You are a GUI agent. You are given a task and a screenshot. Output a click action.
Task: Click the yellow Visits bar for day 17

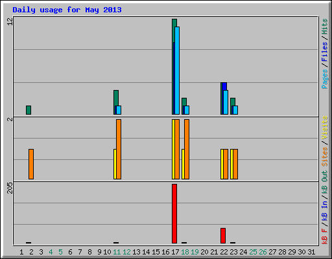click(173, 149)
